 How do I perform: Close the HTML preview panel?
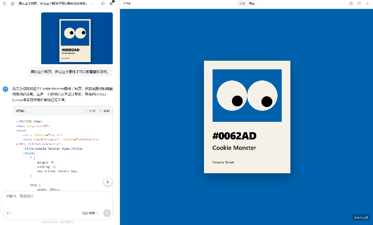pyautogui.click(x=367, y=3)
